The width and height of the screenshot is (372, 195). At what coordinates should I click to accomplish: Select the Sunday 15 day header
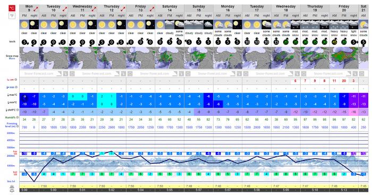click(x=199, y=9)
